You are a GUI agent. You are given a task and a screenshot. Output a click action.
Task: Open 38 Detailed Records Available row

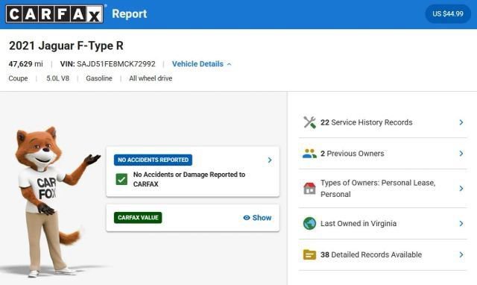click(x=382, y=254)
